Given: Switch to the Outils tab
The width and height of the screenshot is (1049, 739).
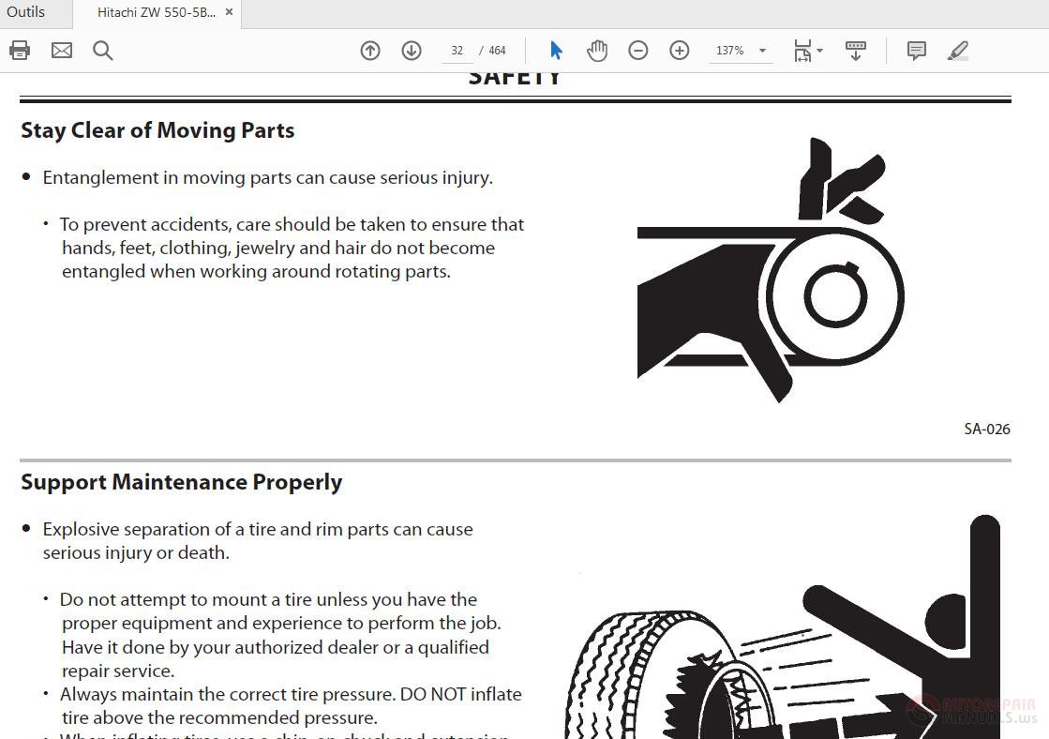Looking at the screenshot, I should point(26,12).
